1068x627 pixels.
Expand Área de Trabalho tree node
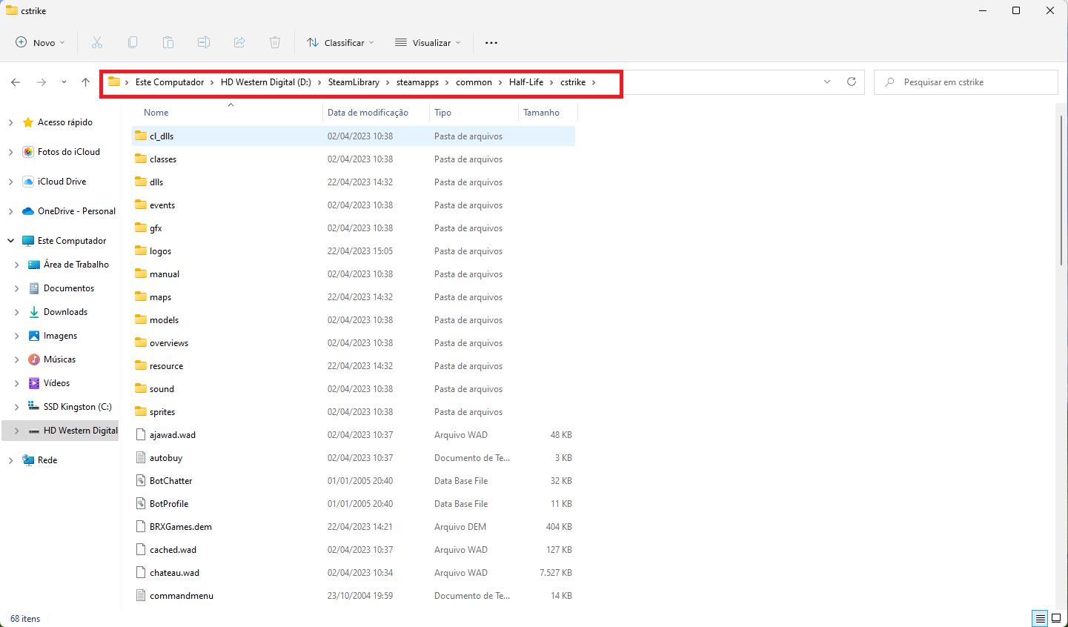point(16,265)
